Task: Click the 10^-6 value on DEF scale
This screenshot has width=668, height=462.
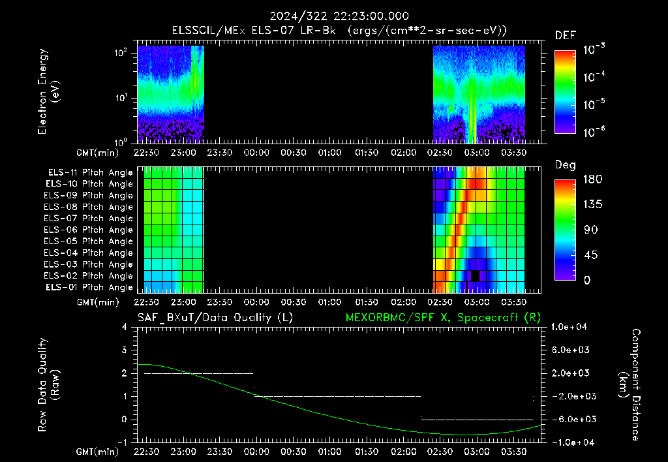Action: coord(594,132)
